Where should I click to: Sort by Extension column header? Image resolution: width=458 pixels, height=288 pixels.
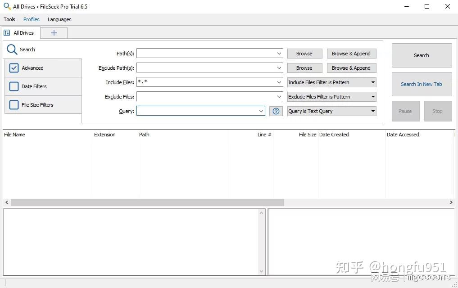(x=115, y=135)
